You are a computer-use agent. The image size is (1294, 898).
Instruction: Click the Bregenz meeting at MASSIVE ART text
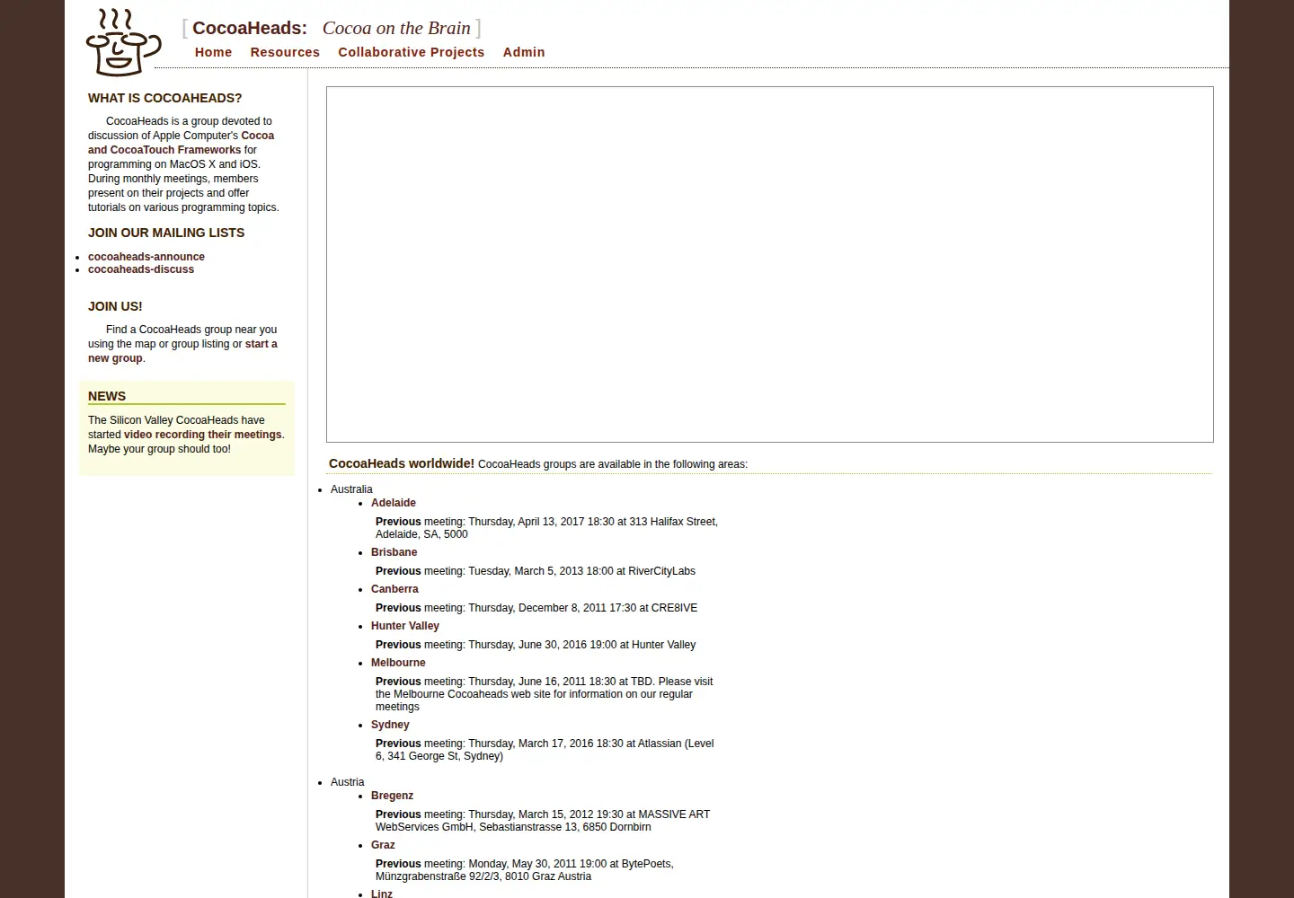(543, 821)
